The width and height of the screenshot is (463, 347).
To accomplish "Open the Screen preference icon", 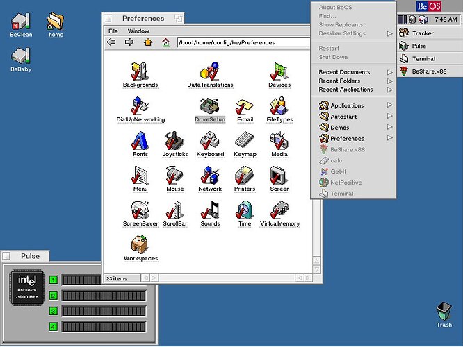I will click(279, 176).
